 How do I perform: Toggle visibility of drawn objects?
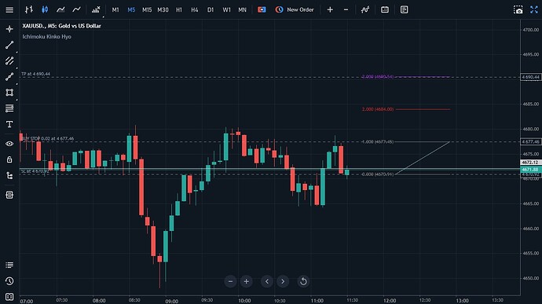coord(9,144)
